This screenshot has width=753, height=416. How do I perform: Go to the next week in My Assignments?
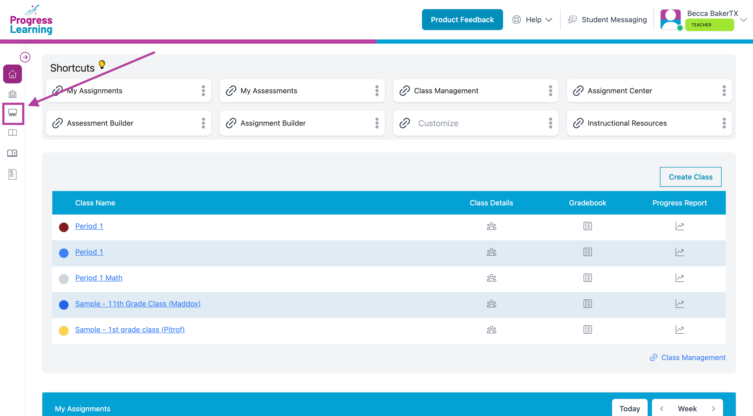pyautogui.click(x=713, y=408)
